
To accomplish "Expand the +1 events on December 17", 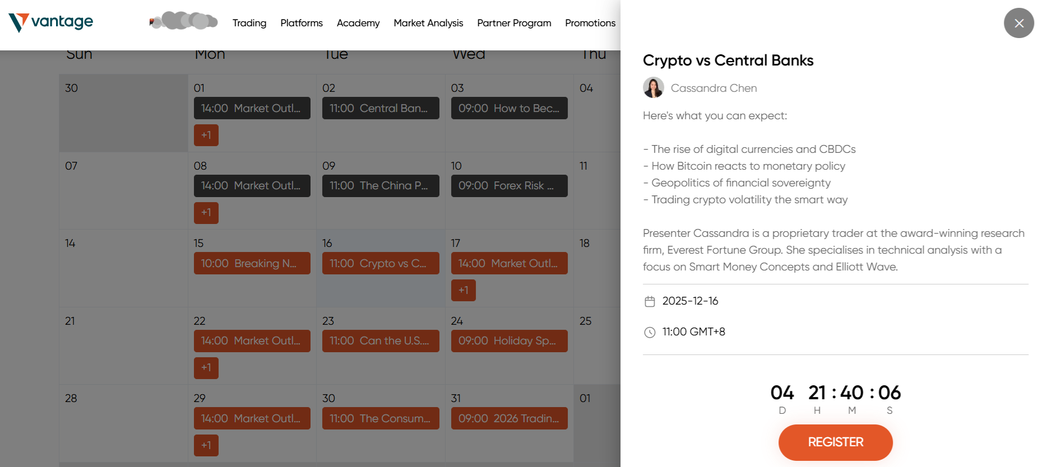I will point(464,290).
